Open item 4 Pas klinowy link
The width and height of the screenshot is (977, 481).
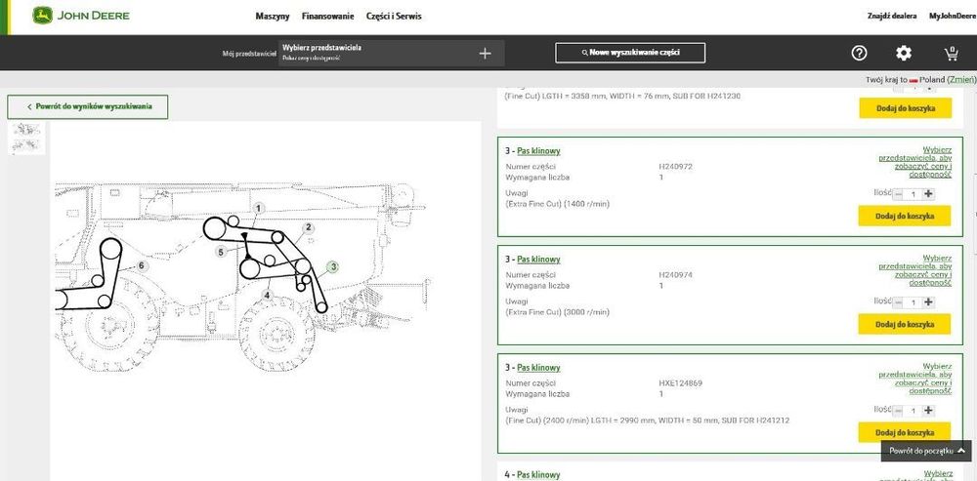coord(538,475)
